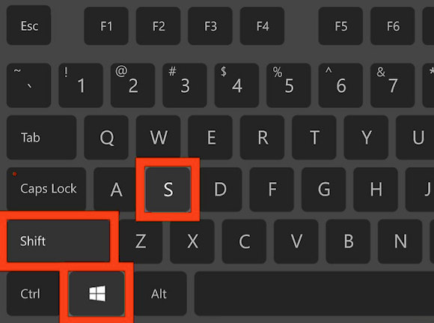Click the W key
The width and height of the screenshot is (434, 323).
point(159,137)
